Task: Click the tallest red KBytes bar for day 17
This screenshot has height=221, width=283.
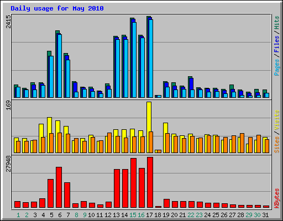Action: 150,182
